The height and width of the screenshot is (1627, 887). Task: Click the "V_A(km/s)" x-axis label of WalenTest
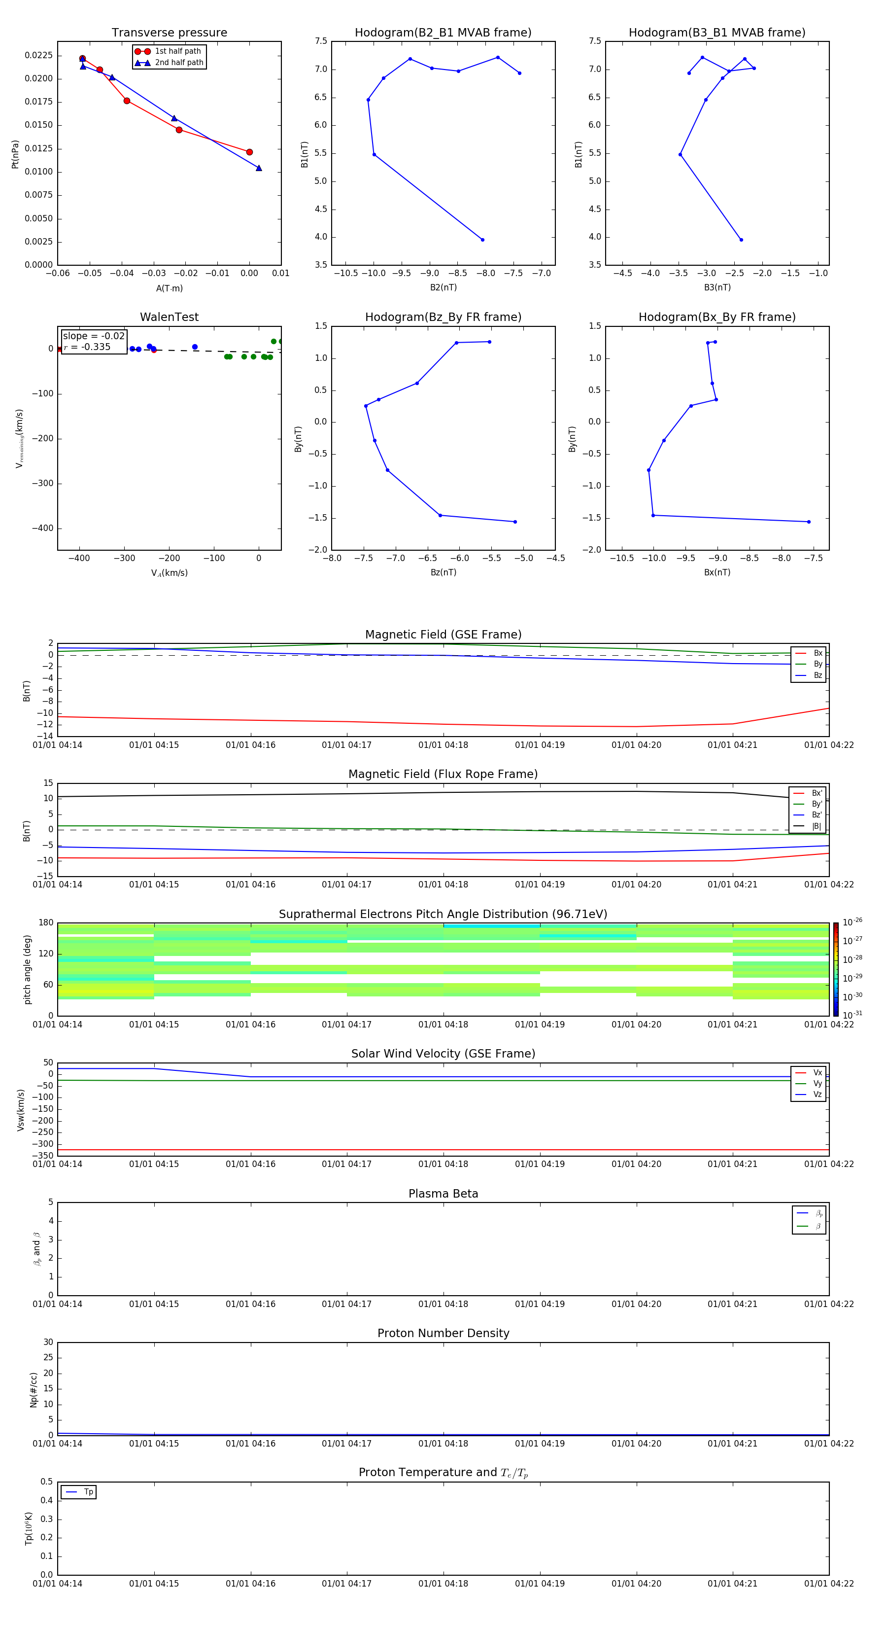[x=169, y=573]
